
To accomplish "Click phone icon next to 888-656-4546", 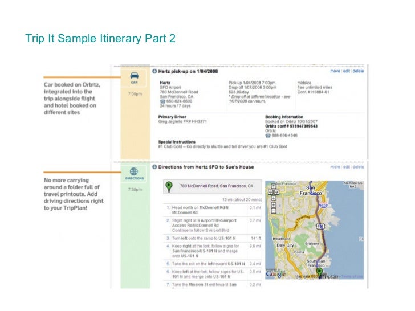I will [268, 136].
